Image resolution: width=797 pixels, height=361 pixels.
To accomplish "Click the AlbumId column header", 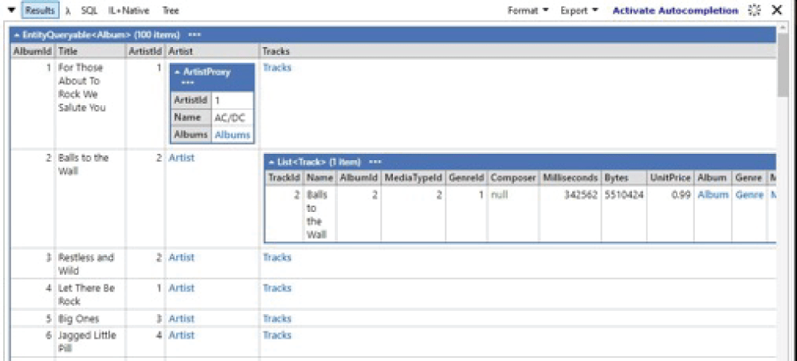I will click(33, 51).
